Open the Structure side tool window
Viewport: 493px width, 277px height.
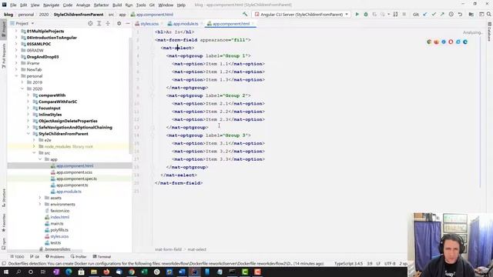coord(4,198)
